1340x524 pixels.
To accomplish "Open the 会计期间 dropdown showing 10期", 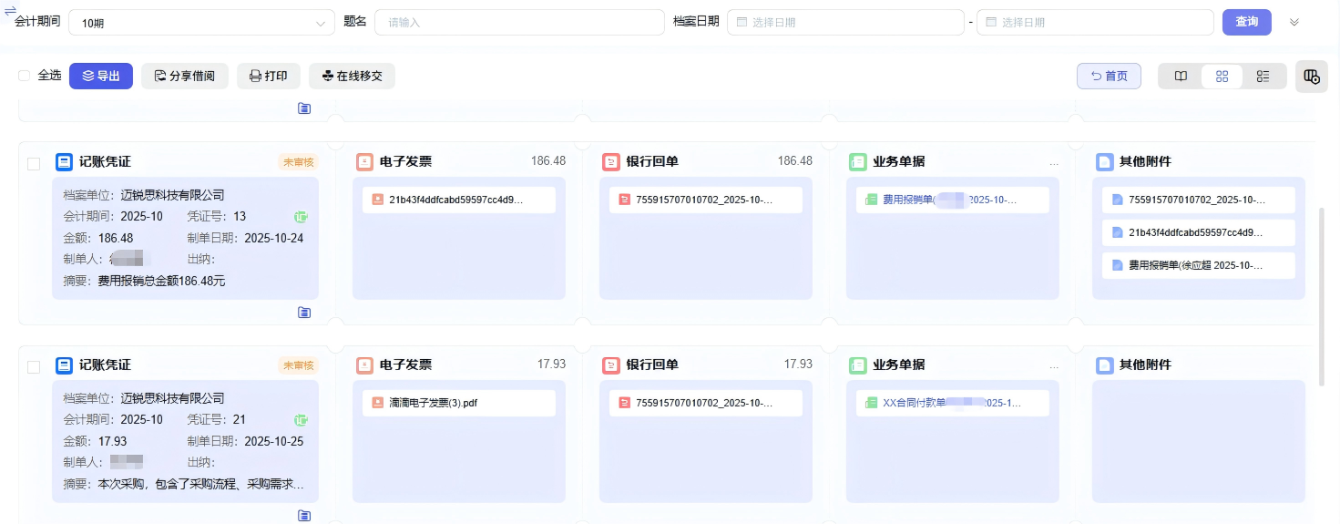I will pyautogui.click(x=201, y=23).
